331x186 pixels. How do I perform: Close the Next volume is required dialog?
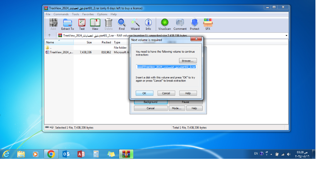196,39
